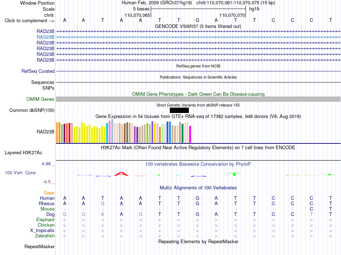Click the Elephant alignment row label
Screen dimensions: 341x255
45,220
